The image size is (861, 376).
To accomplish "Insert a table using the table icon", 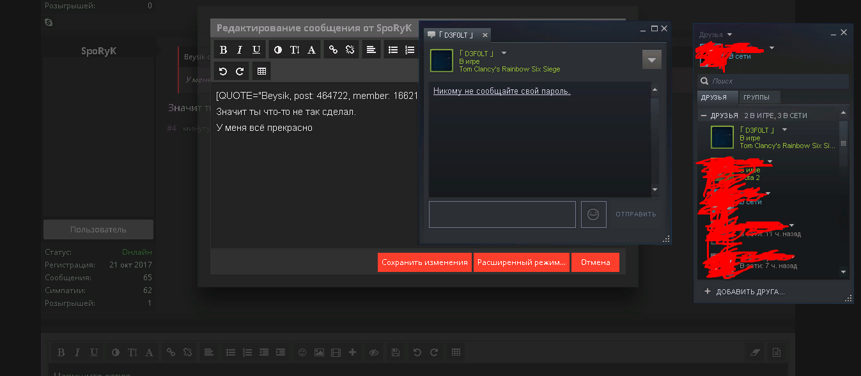I will (261, 71).
